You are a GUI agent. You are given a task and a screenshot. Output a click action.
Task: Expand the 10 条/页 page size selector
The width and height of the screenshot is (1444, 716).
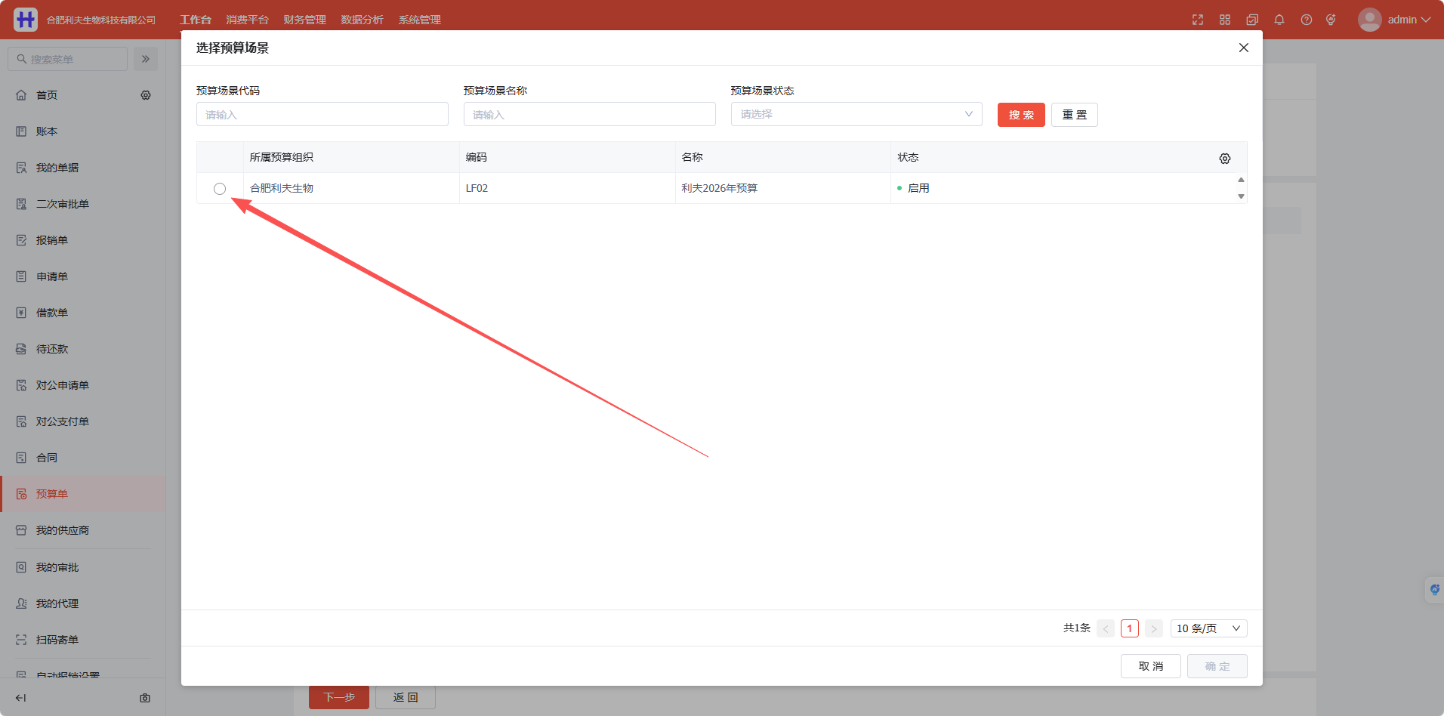[1208, 628]
